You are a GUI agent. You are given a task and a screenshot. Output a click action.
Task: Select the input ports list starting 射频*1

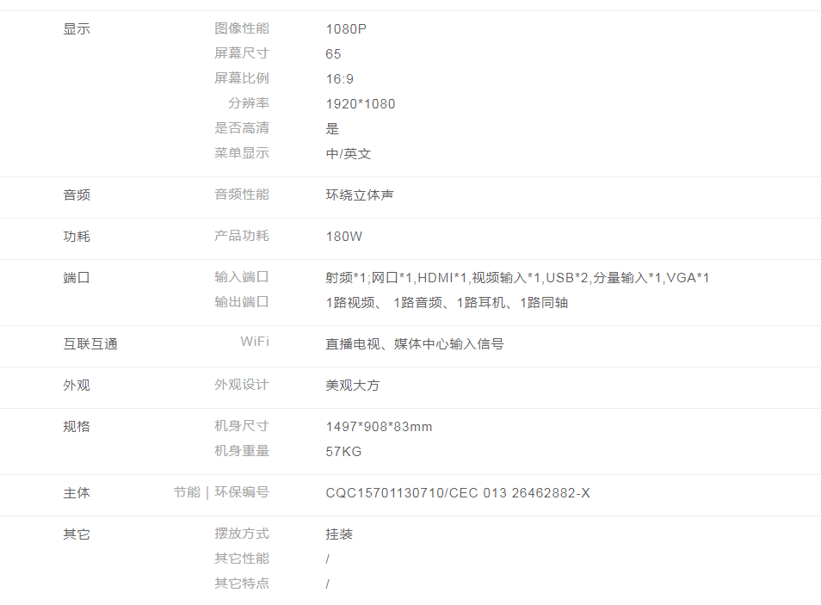click(517, 278)
